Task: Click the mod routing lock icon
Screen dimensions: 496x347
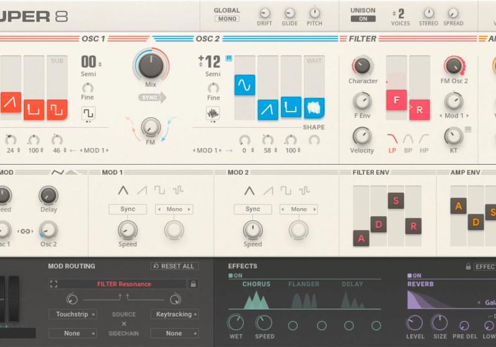Action: point(193,284)
